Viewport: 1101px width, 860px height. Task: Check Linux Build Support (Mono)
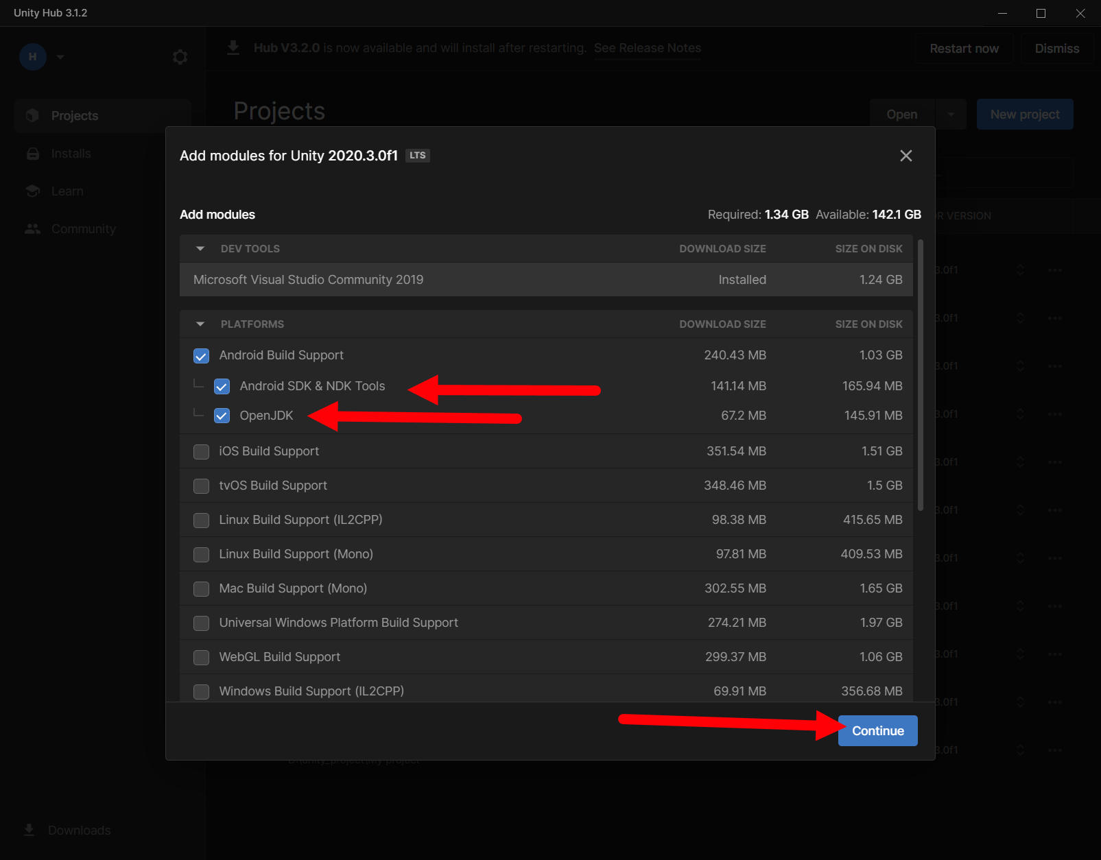tap(201, 555)
